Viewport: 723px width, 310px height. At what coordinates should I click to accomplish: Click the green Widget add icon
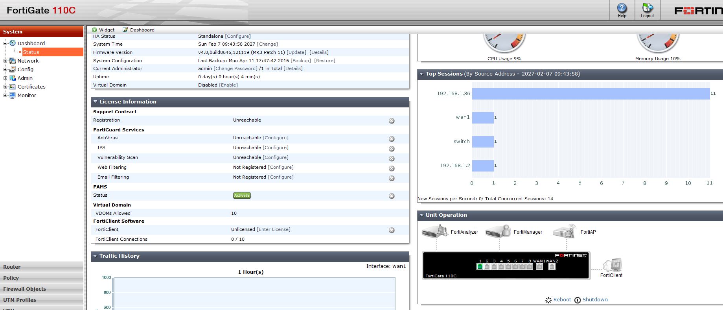pos(94,30)
